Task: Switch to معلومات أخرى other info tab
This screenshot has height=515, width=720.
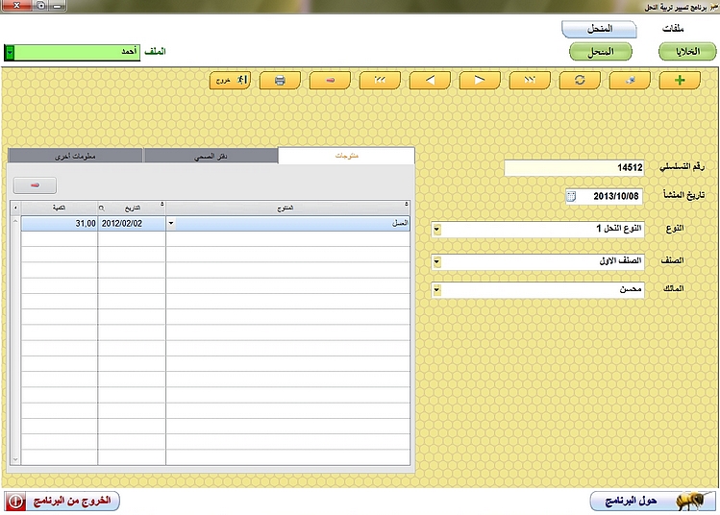Action: [x=75, y=156]
